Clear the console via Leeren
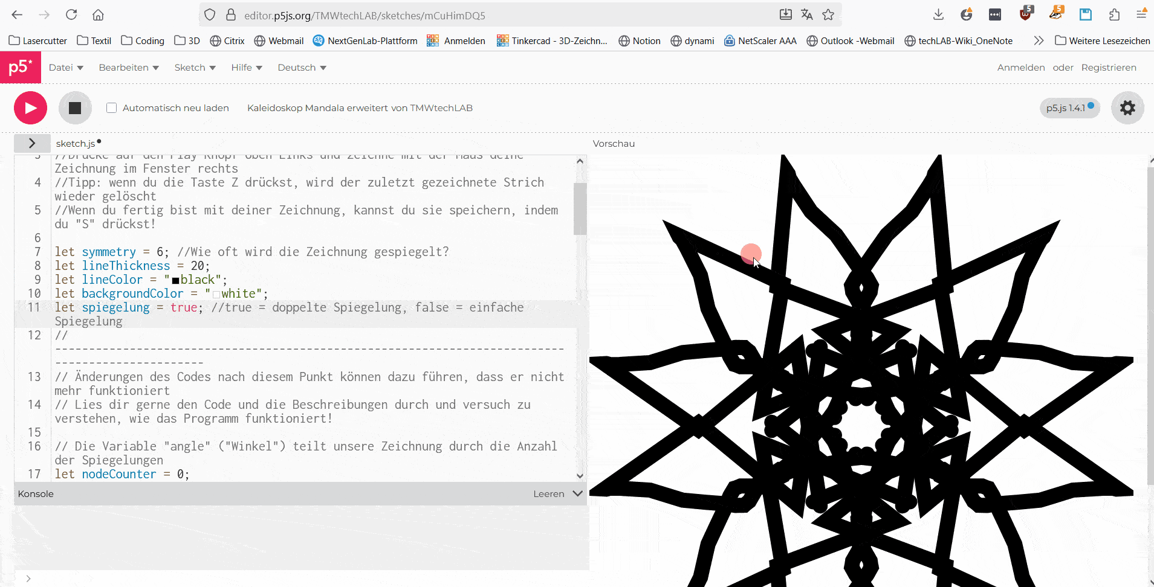Screen dimensions: 1154x587 (549, 493)
